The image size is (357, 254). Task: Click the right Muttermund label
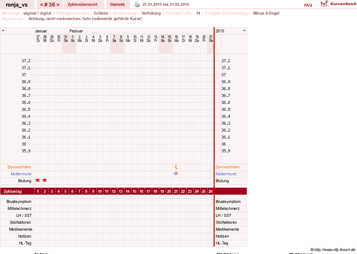coord(226,174)
